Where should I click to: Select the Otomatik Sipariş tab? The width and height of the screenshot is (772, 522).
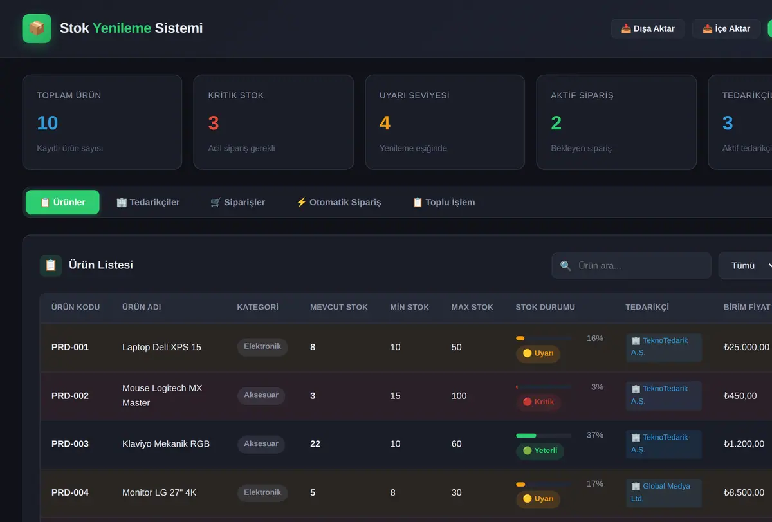338,202
